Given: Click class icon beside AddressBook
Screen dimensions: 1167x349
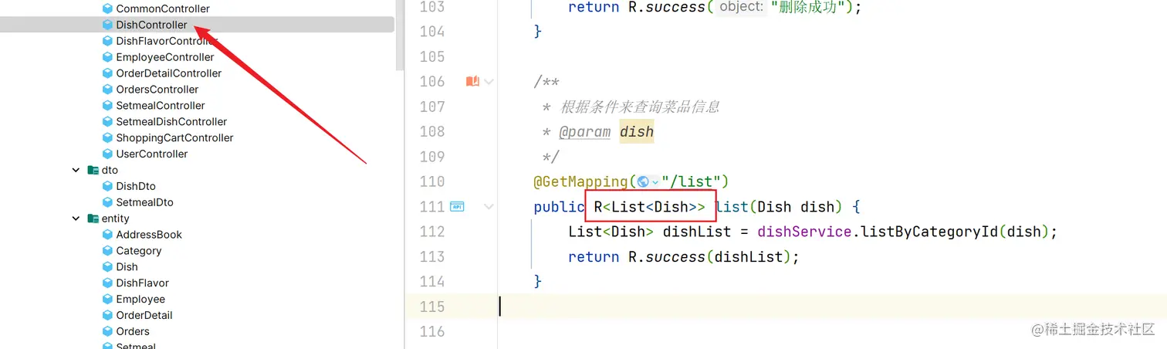Looking at the screenshot, I should point(108,235).
